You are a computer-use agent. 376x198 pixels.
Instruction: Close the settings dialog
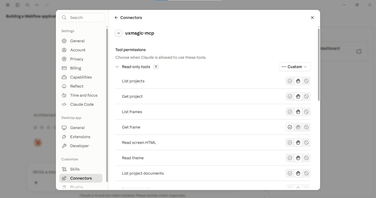click(x=312, y=18)
